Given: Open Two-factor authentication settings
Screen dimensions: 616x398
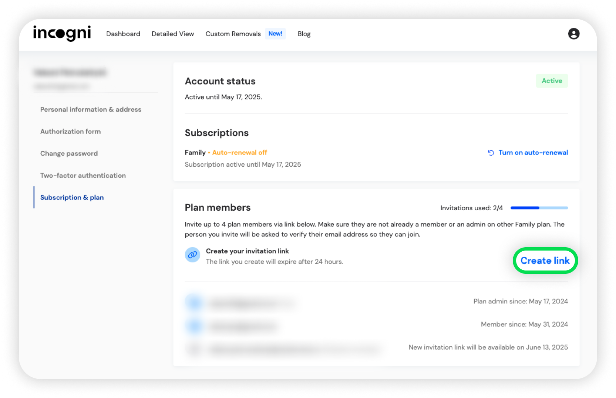Looking at the screenshot, I should point(83,176).
